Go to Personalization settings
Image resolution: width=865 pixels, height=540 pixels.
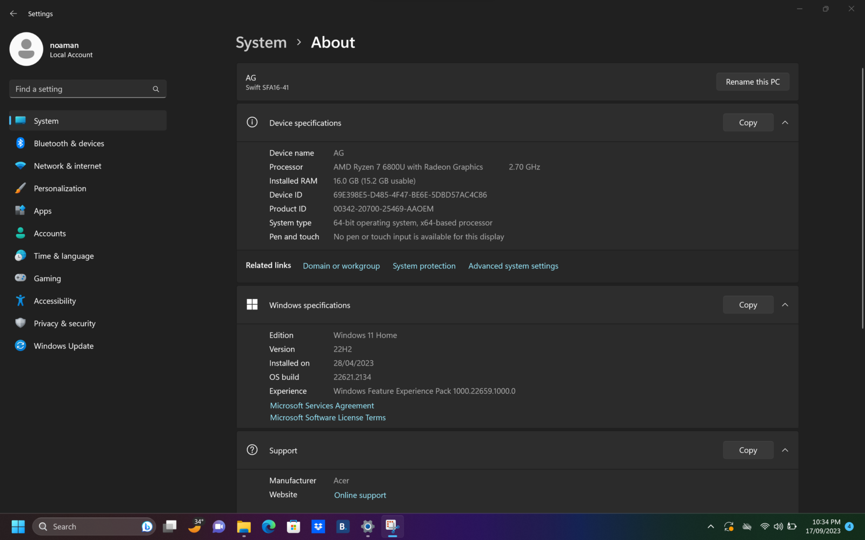88,188
